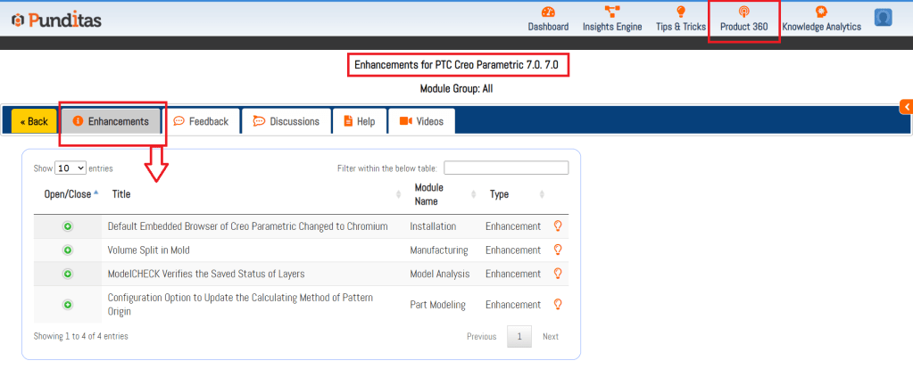Open the Dashboard gauge icon
The image size is (913, 369).
(548, 12)
